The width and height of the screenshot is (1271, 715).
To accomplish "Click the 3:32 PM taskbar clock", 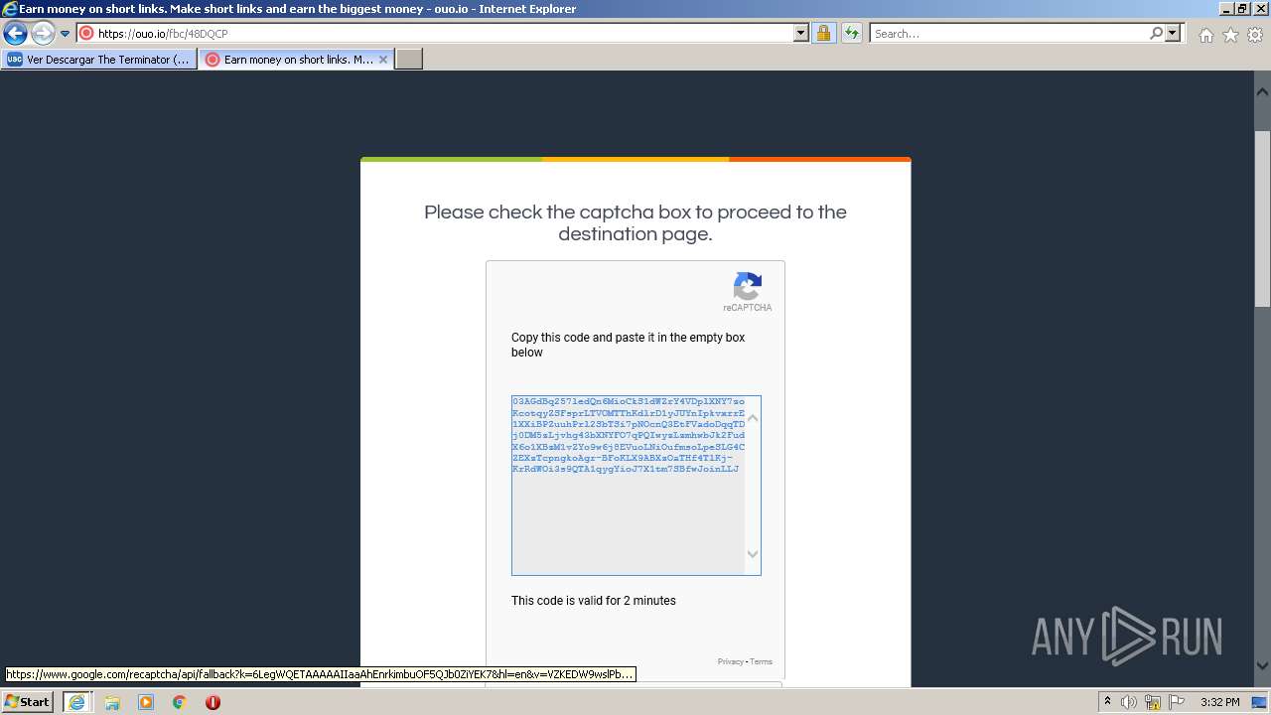I will coord(1220,702).
